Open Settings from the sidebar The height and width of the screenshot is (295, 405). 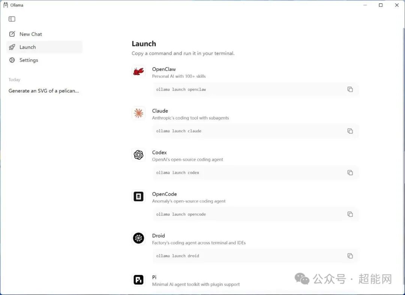[x=28, y=60]
